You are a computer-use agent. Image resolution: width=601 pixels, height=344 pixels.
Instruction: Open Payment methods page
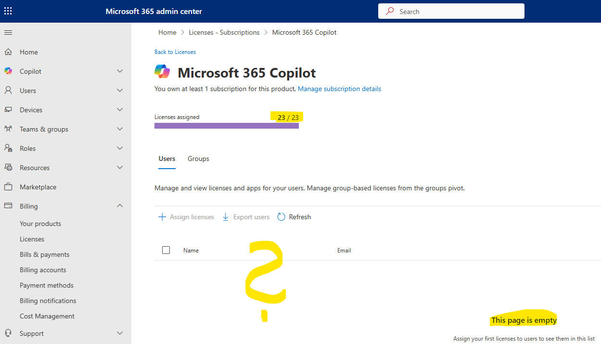coord(47,285)
